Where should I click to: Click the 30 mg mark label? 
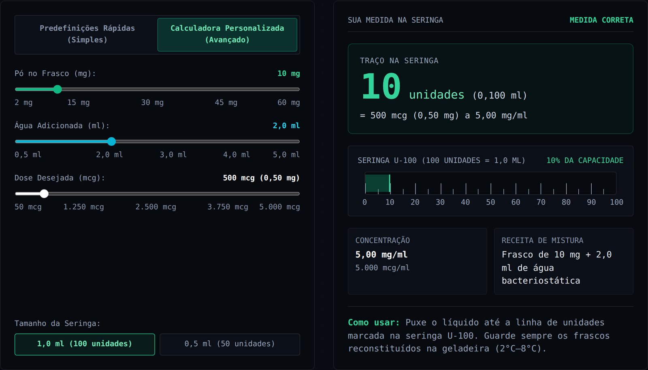pyautogui.click(x=152, y=102)
